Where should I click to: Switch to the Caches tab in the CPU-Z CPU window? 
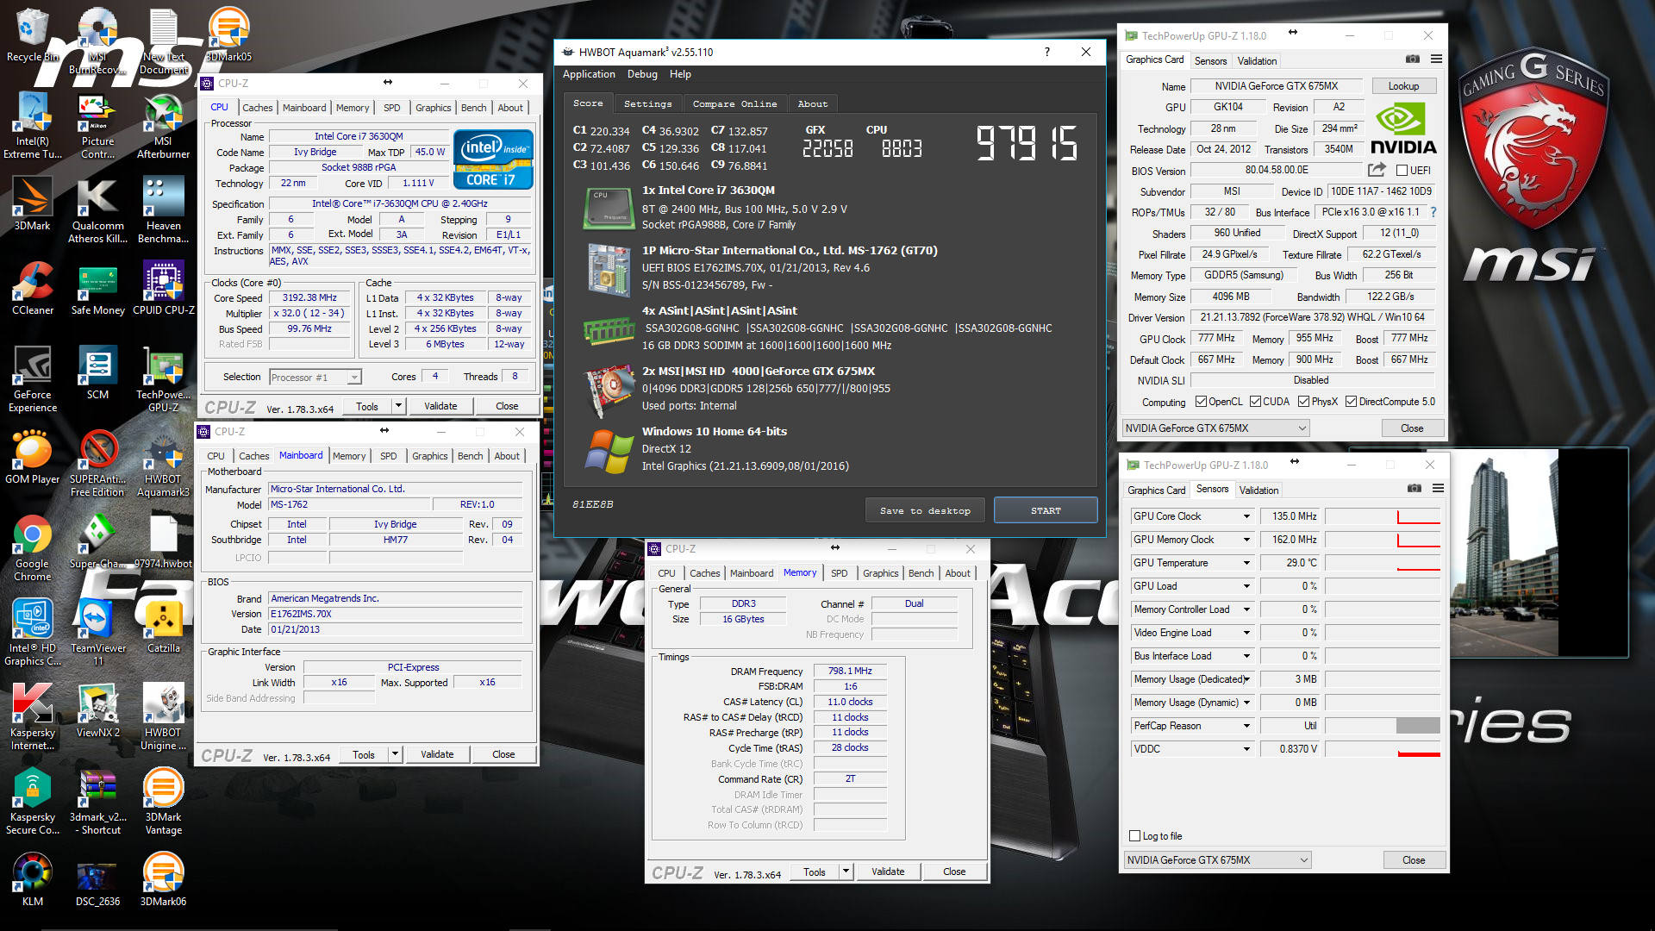point(257,108)
